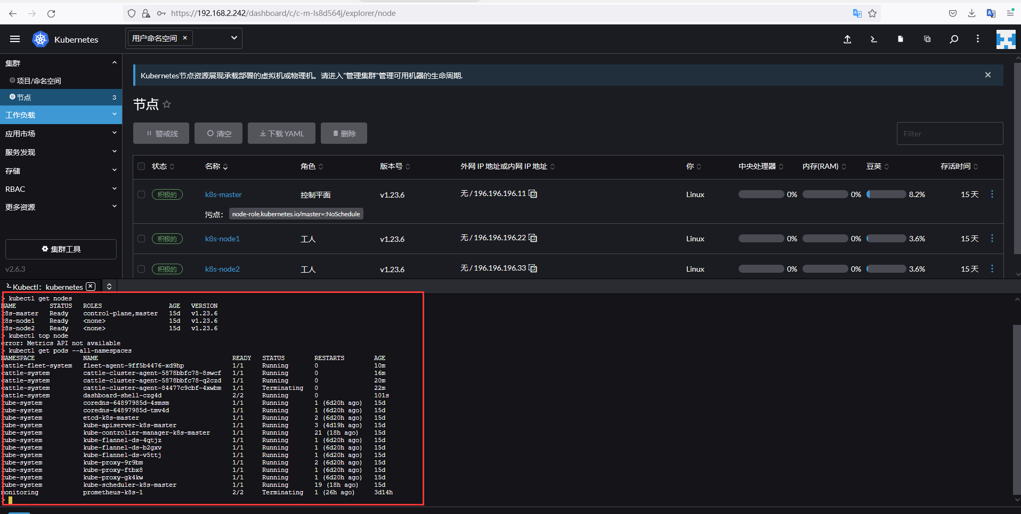Click the Kubernetes helm logo icon
The width and height of the screenshot is (1021, 514).
[x=40, y=39]
